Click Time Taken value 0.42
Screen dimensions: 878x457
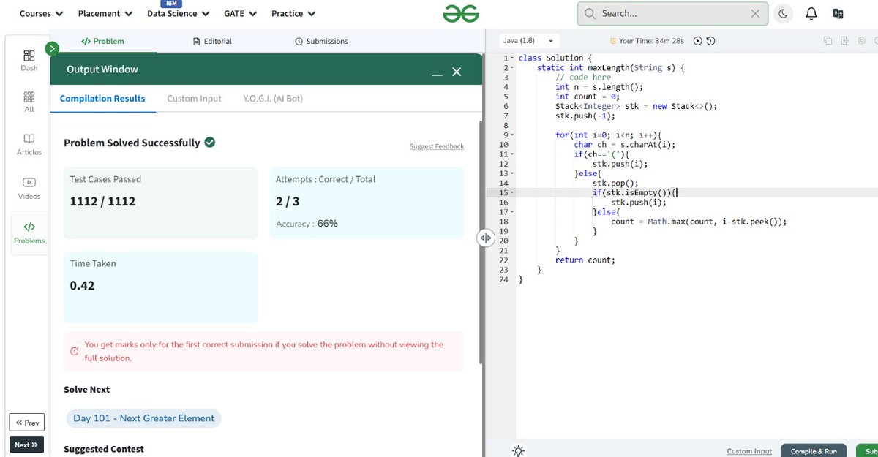[82, 285]
